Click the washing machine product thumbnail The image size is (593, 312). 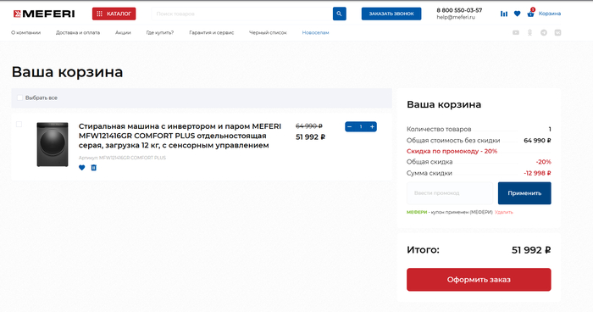coord(53,144)
